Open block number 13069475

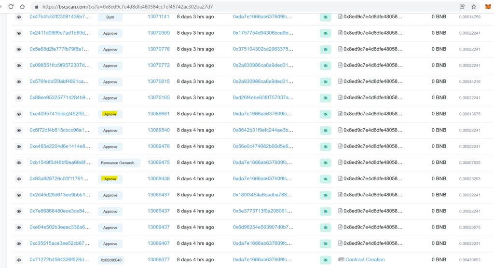158,162
